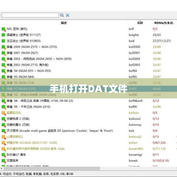177x177 pixels.
Task: Click the status icon of the kof2003 row
Action: click(x=4, y=65)
